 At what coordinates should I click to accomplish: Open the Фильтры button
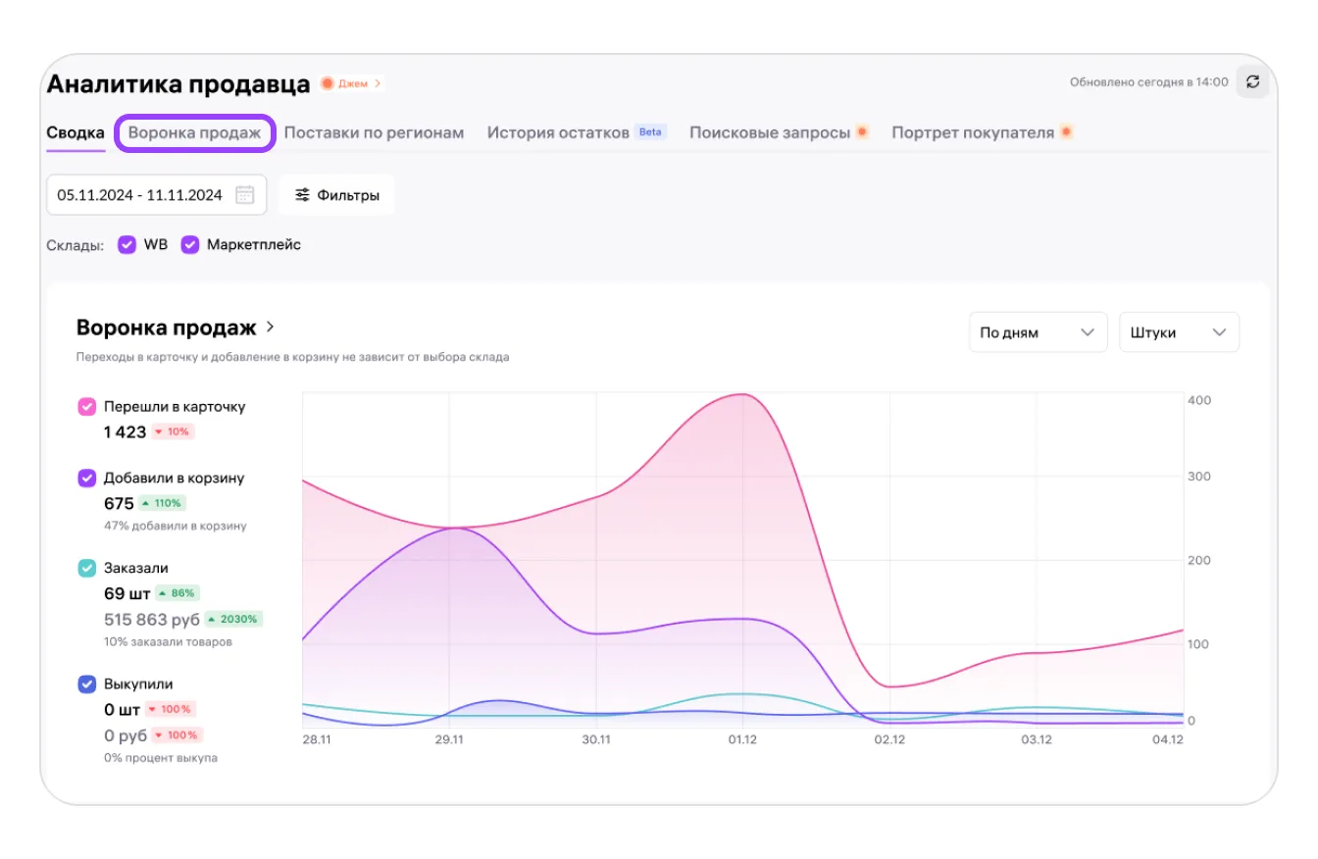point(337,195)
